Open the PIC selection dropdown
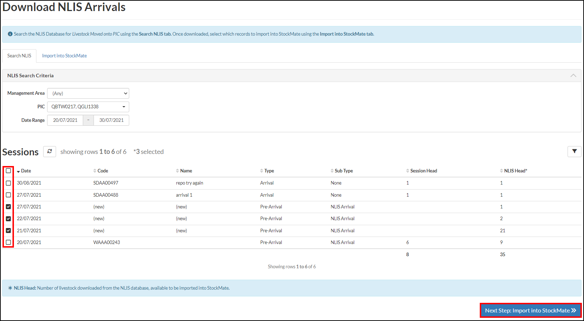Image resolution: width=584 pixels, height=321 pixels. point(88,107)
